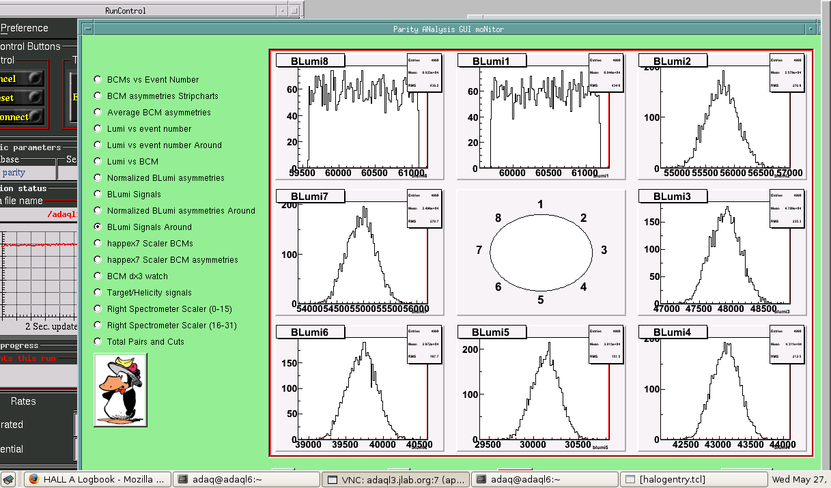
Task: Click the Parity ANalysis GUI moNitor title bar
Action: click(449, 29)
